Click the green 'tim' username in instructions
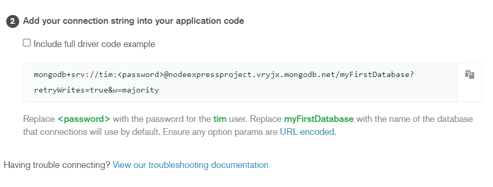The height and width of the screenshot is (187, 493). (220, 119)
